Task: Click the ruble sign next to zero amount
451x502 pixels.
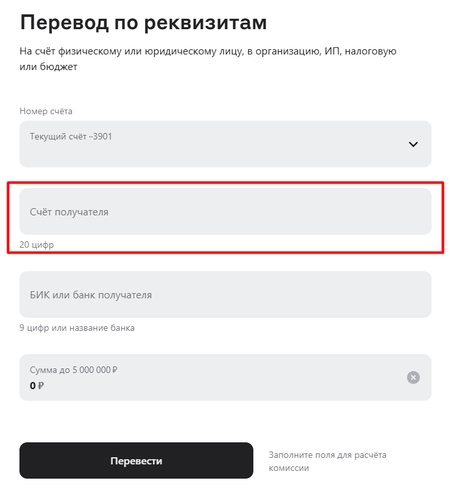Action: [41, 385]
